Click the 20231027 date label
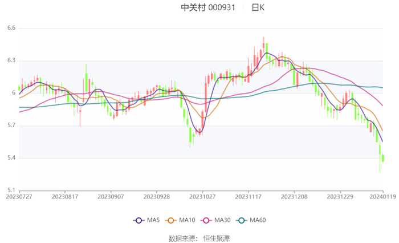Screen dimensions: 399x243 202,197
